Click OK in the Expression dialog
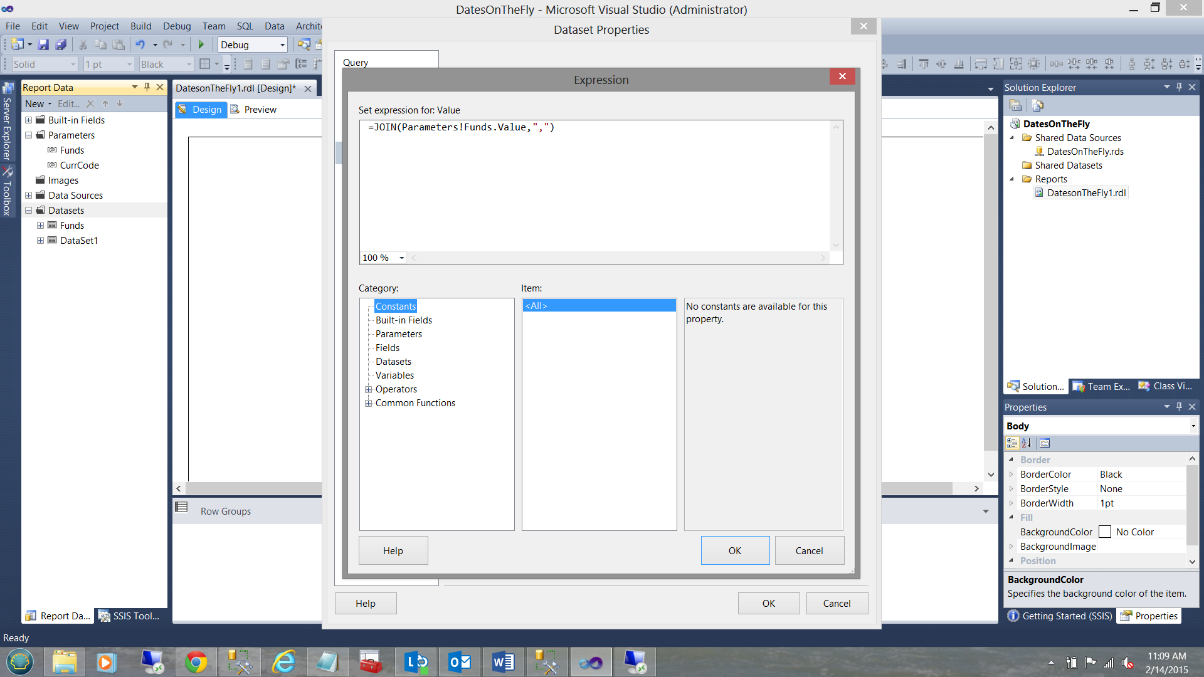 coord(735,550)
